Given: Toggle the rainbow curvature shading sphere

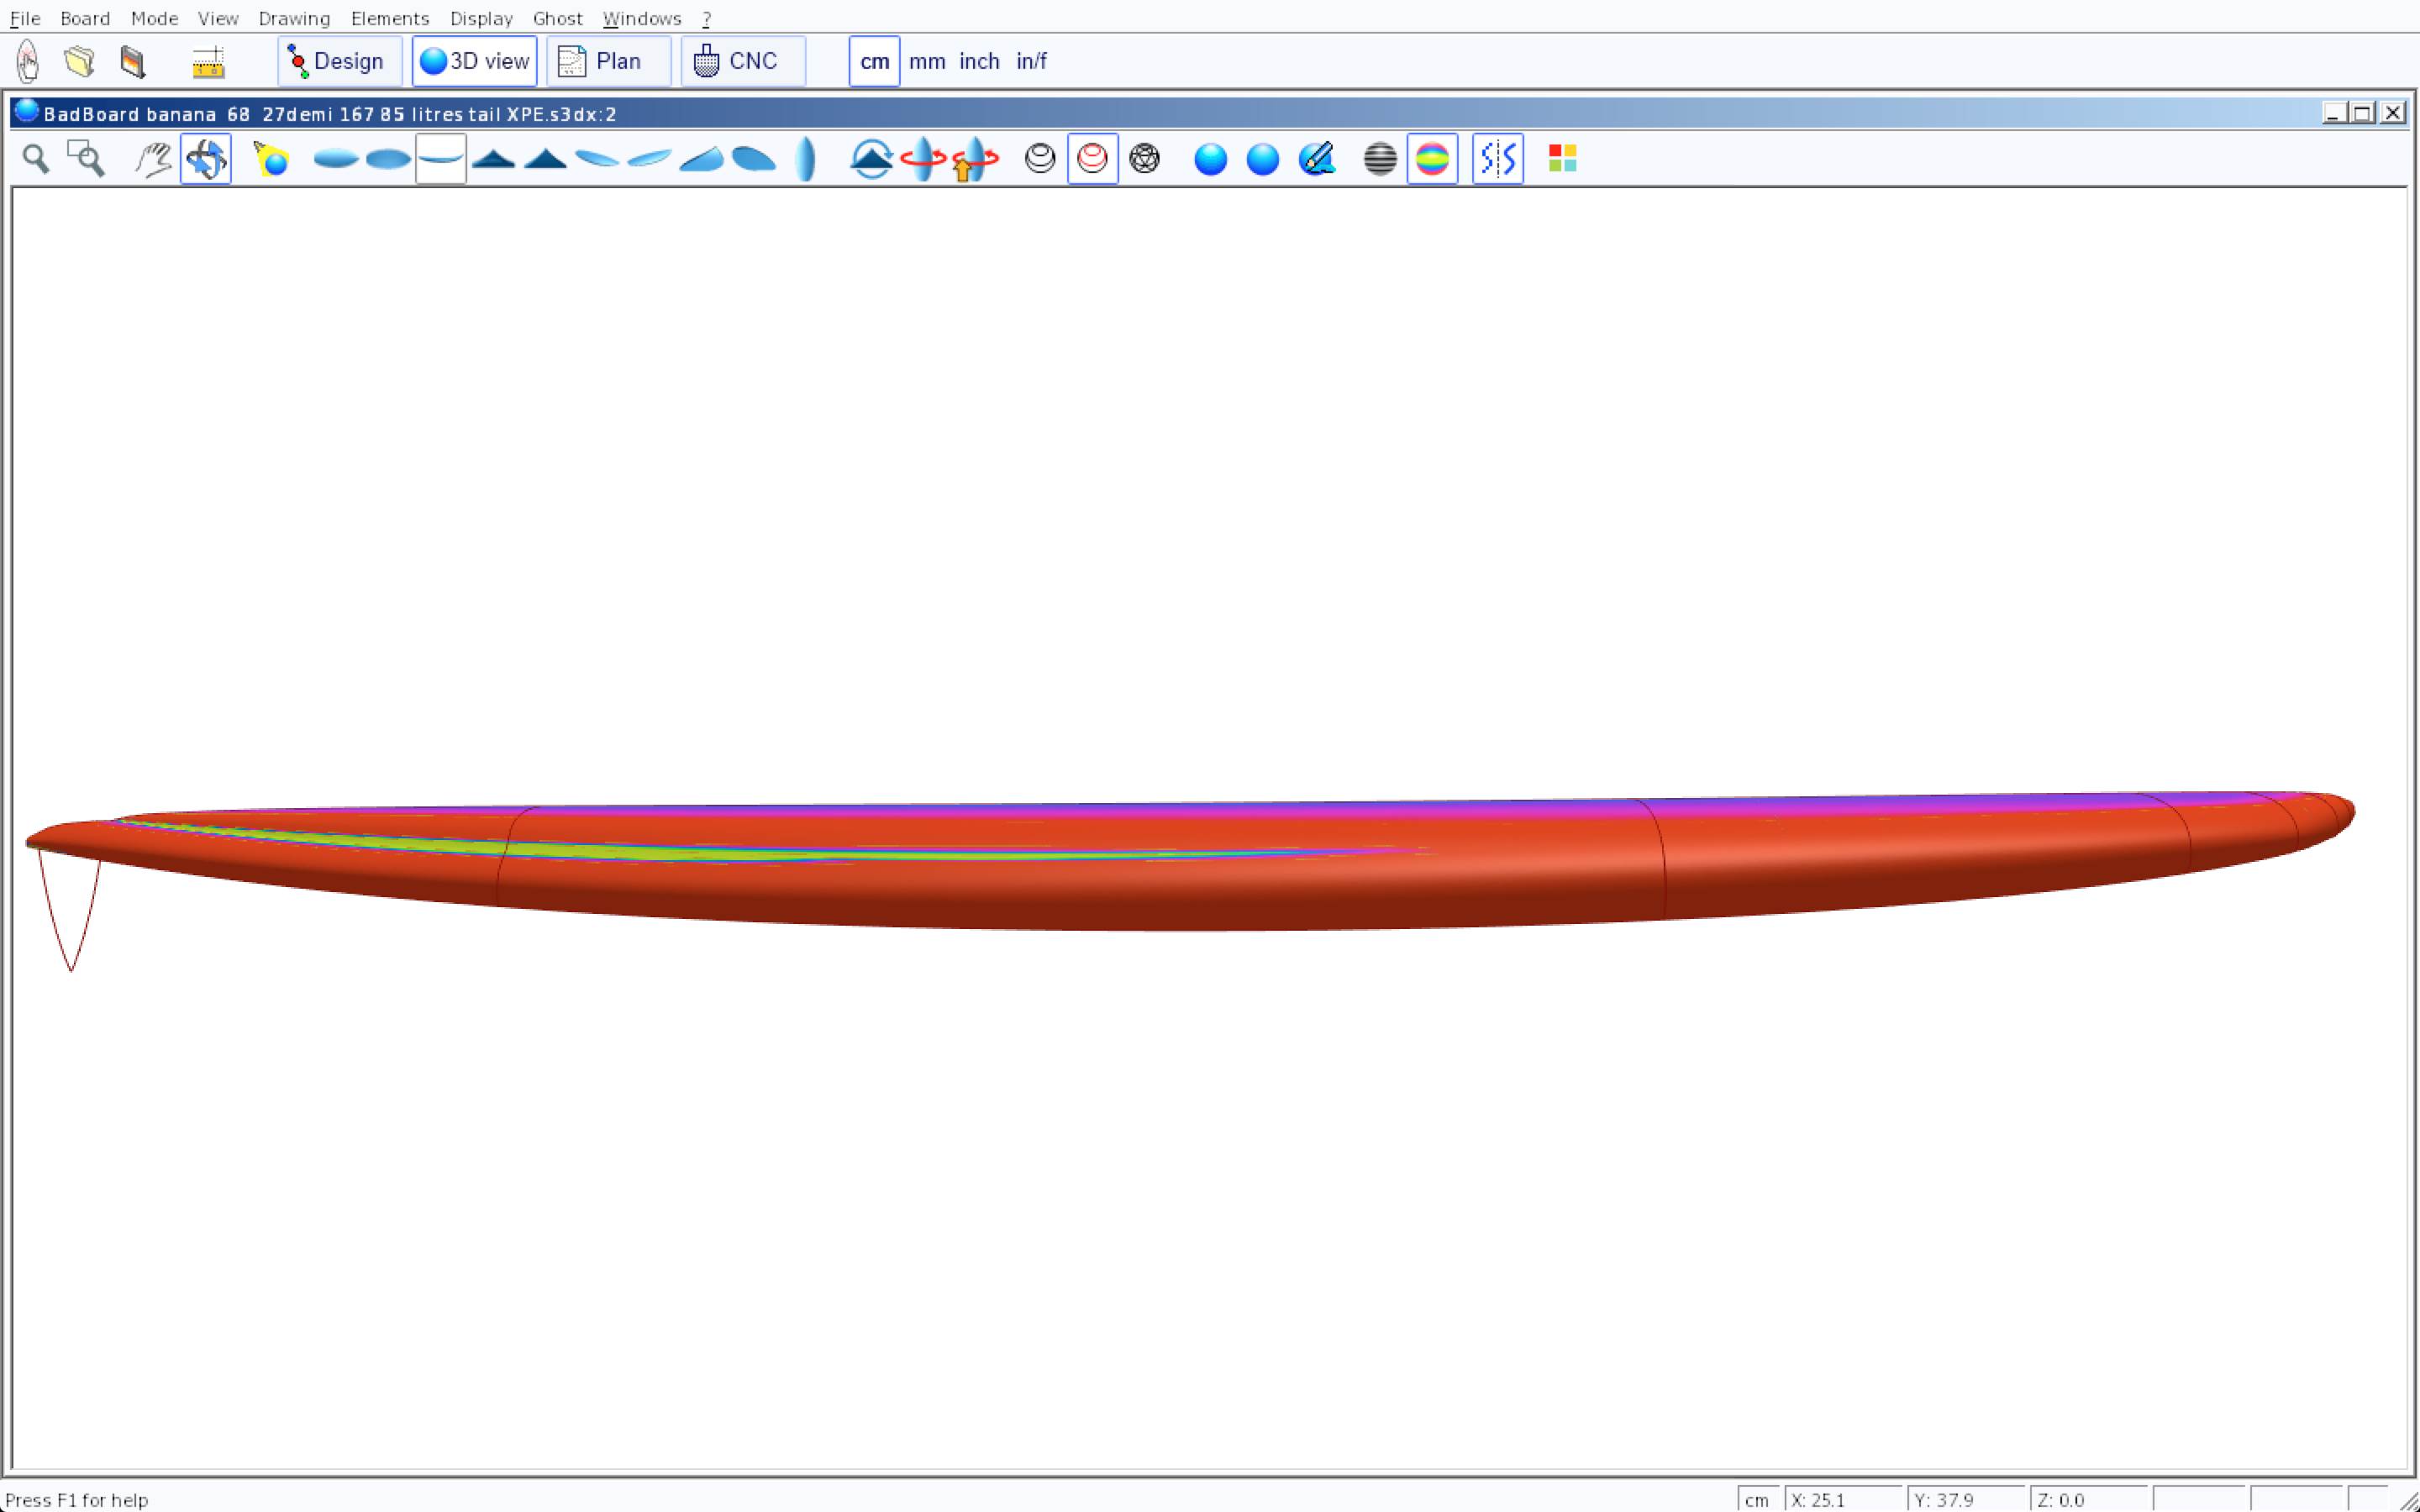Looking at the screenshot, I should pos(1432,159).
